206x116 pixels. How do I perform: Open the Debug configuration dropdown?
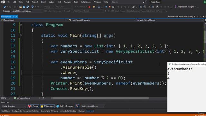tap(49, 7)
